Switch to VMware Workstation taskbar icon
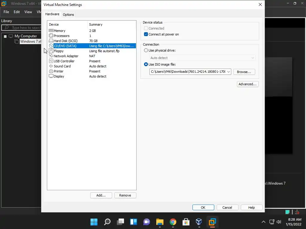 (x=212, y=222)
